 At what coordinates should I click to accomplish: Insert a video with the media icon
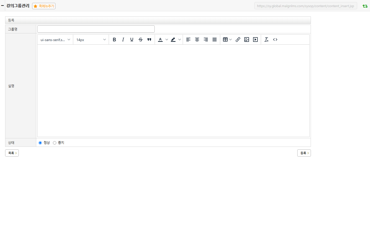coord(255,40)
